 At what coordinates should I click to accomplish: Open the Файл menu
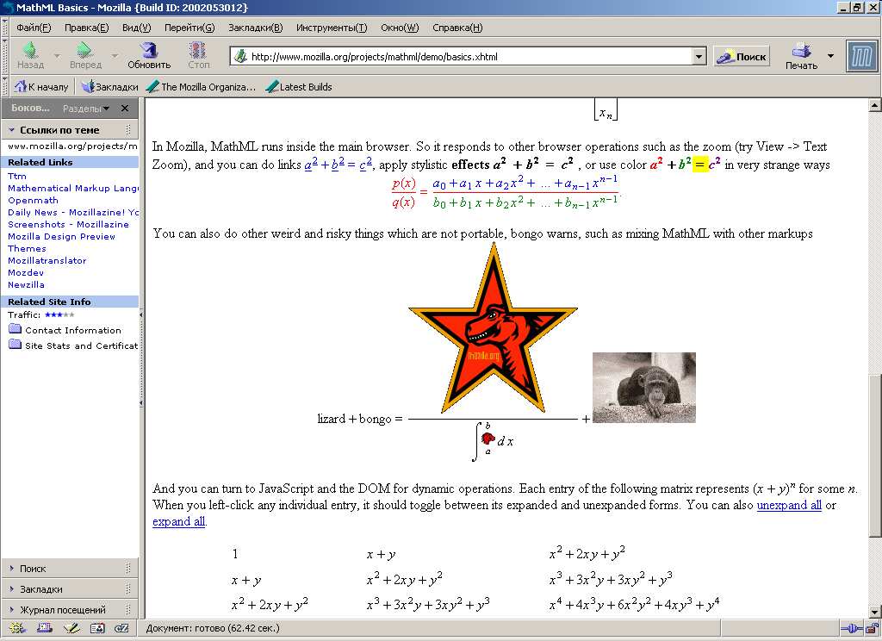coord(34,28)
